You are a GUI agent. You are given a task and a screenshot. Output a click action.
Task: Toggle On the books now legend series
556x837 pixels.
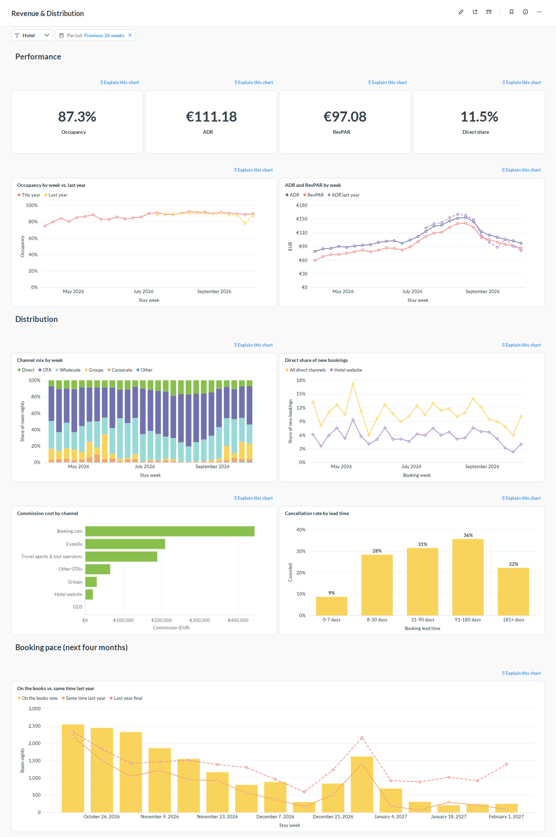click(x=38, y=698)
